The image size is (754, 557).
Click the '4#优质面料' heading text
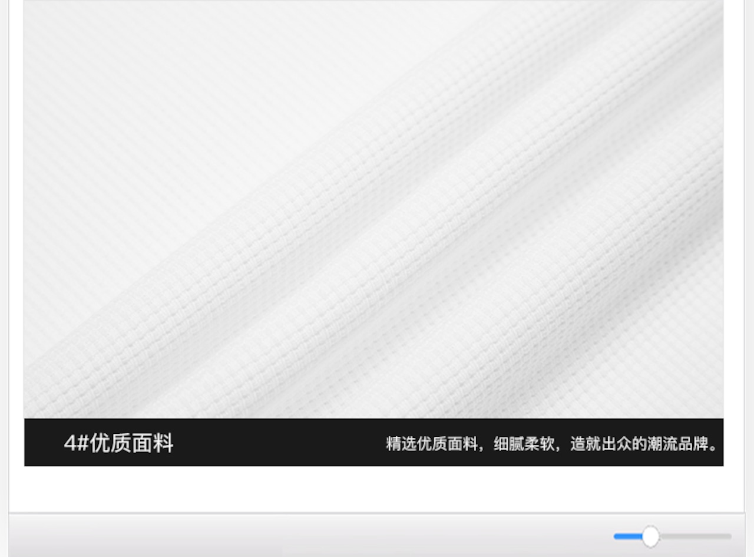coord(118,443)
